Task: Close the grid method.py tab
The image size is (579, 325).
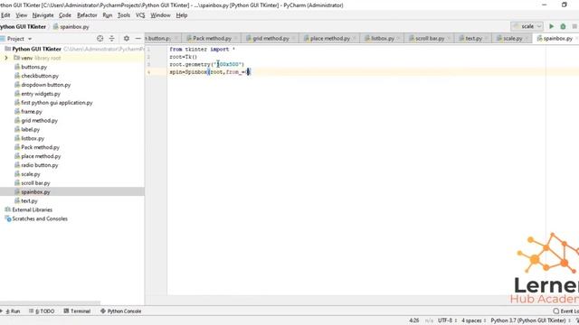Action: 294,38
